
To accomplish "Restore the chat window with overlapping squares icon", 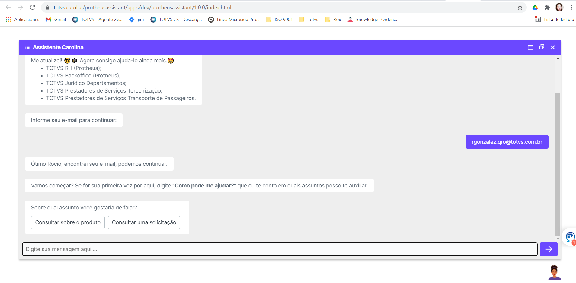I will [x=542, y=47].
